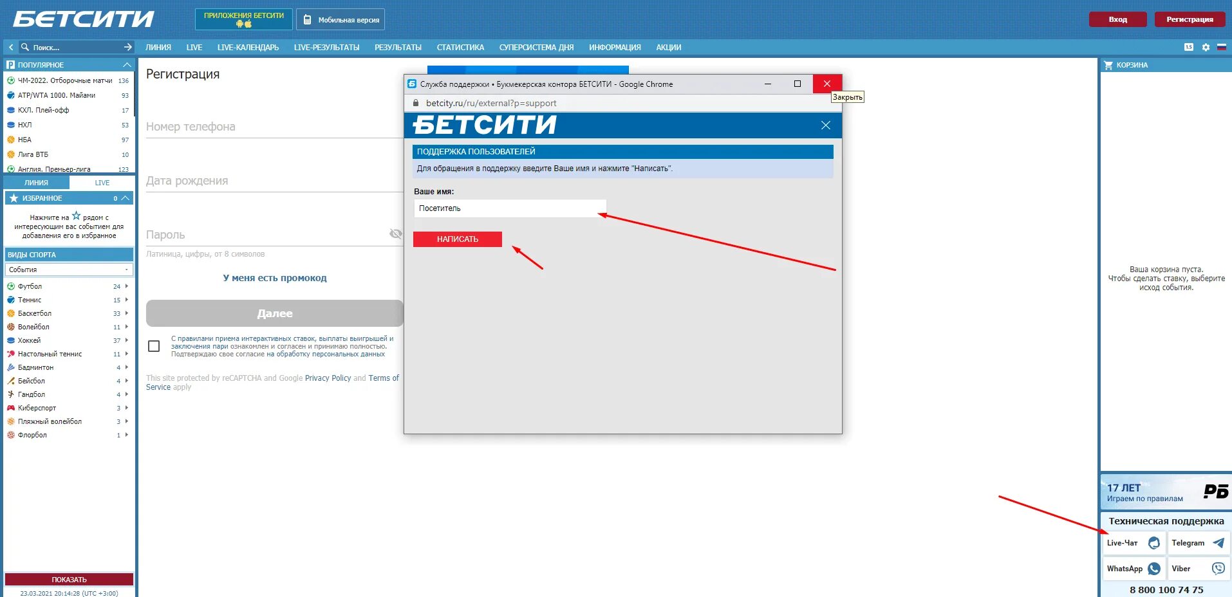1232x597 pixels.
Task: Expand the Хоккей sport arrow
Action: [x=127, y=340]
